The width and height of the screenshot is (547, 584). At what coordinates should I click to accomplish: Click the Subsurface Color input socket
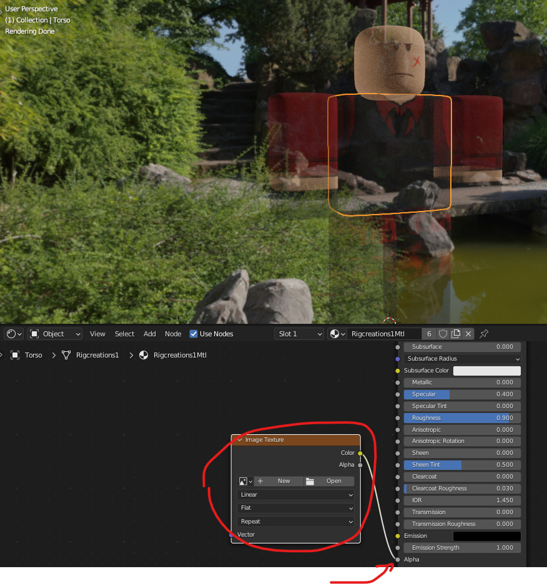(x=398, y=371)
